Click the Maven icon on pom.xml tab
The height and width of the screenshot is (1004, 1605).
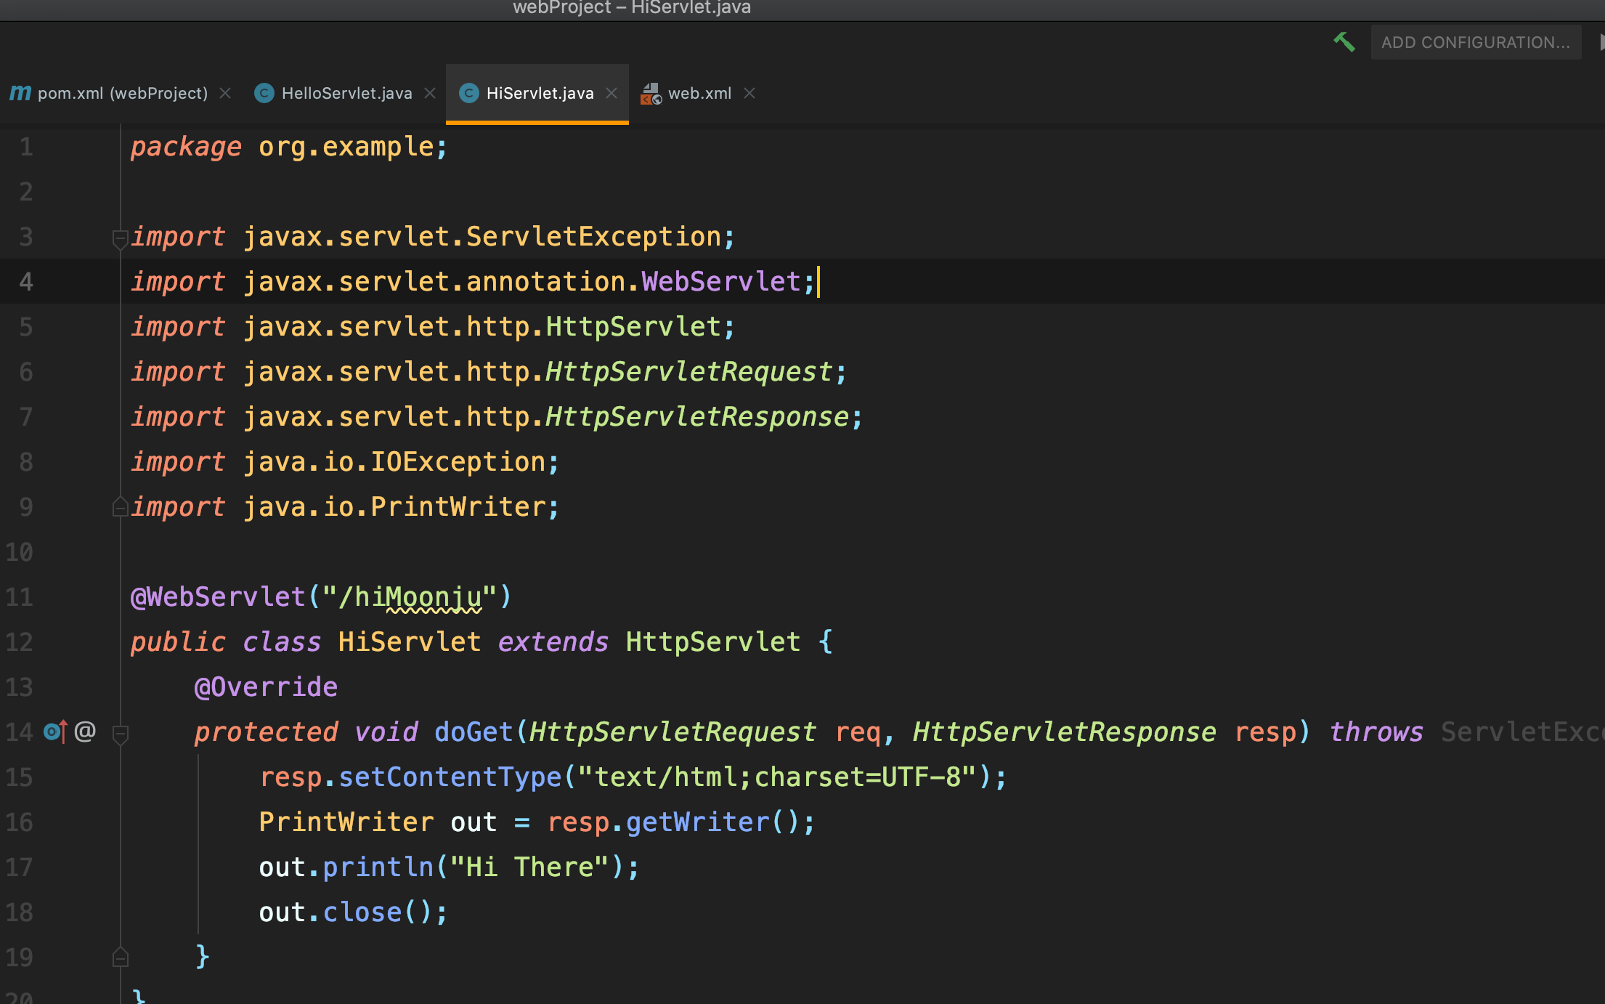coord(20,93)
